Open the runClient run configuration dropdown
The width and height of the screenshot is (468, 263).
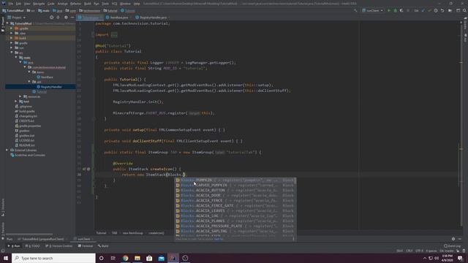click(372, 10)
